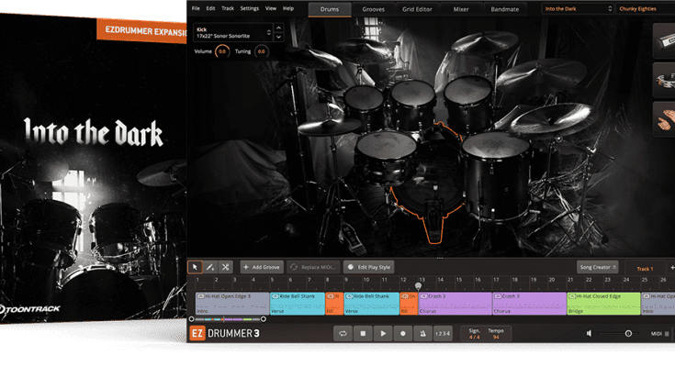Click the Edit Play Style button
Viewport: 675px width, 367px height.
pos(368,266)
